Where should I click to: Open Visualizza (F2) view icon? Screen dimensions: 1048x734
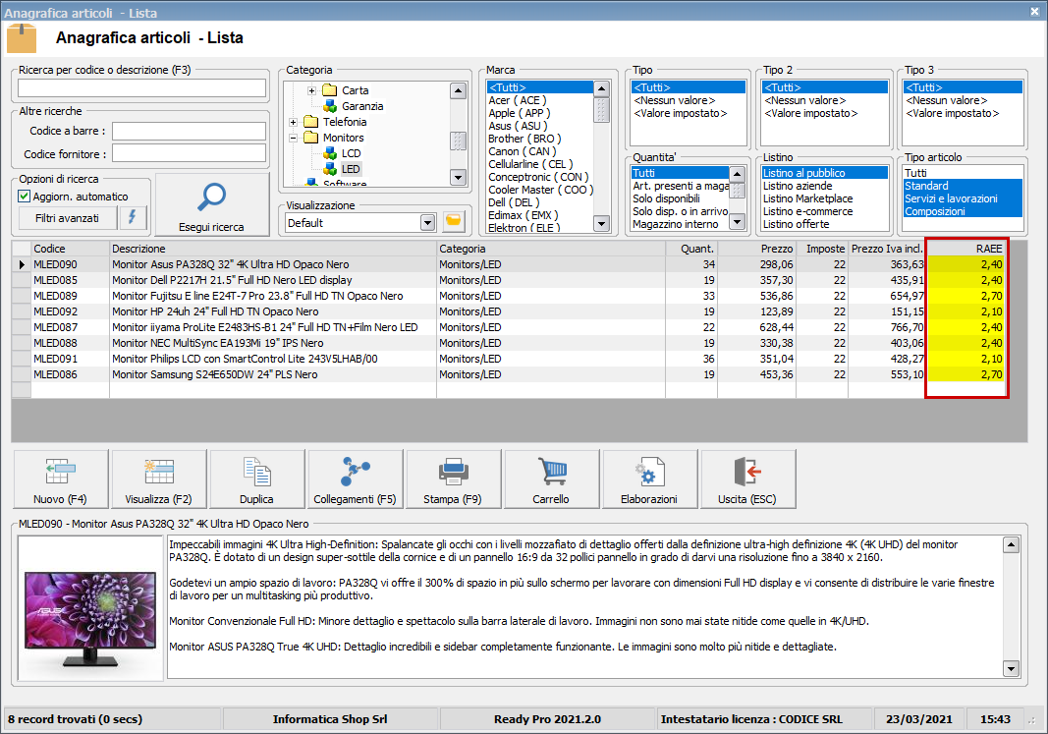click(158, 472)
